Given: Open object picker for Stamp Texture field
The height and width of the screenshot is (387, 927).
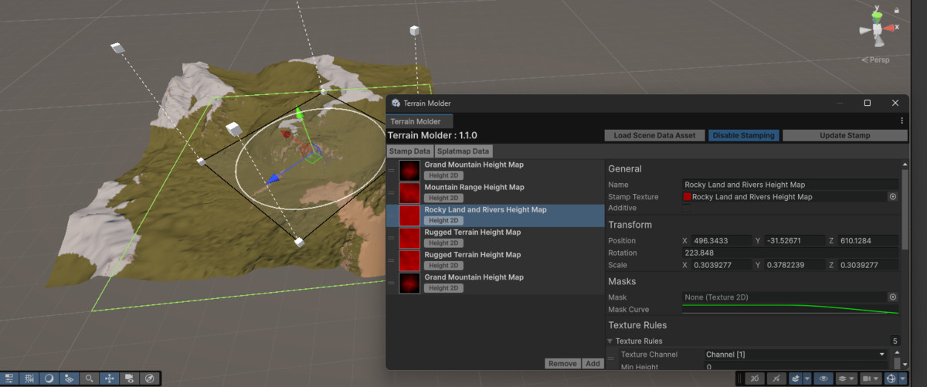Looking at the screenshot, I should [x=893, y=197].
